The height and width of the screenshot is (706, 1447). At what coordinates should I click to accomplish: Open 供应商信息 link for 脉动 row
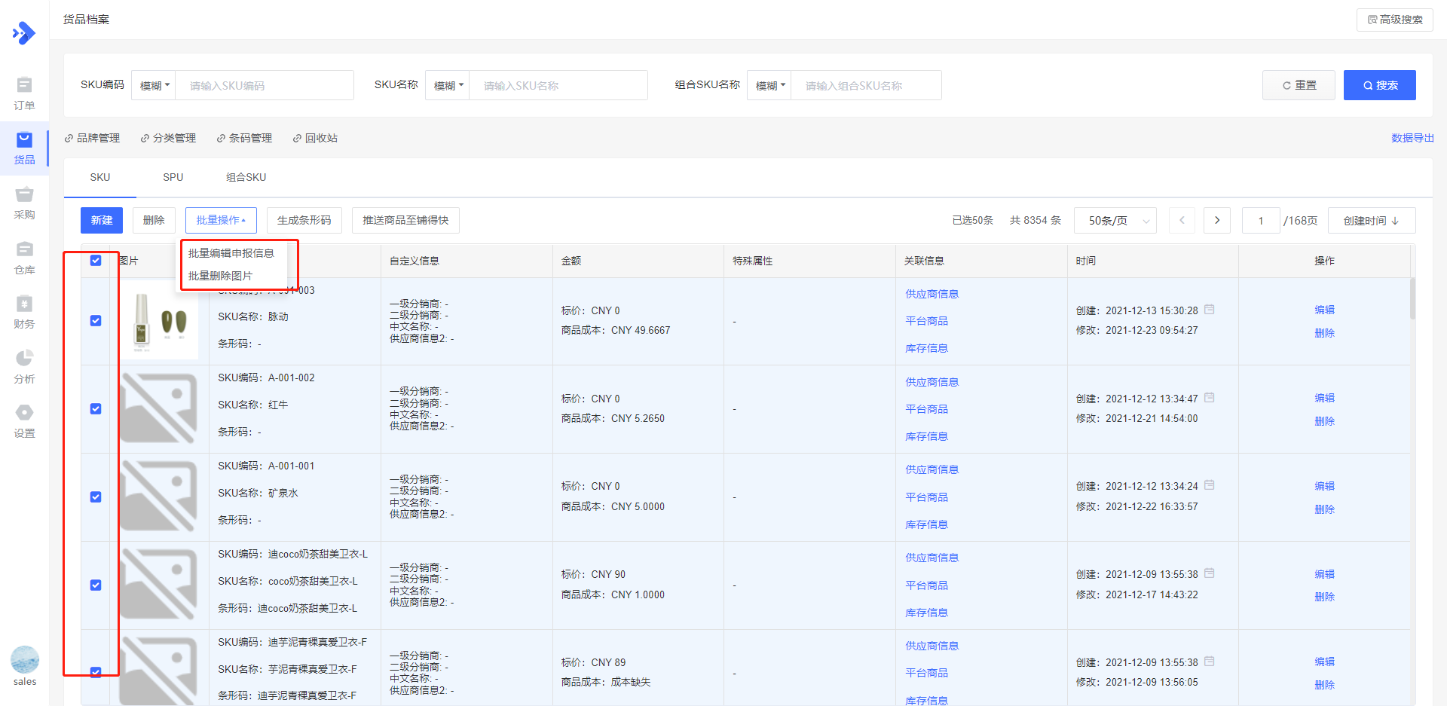coord(932,294)
